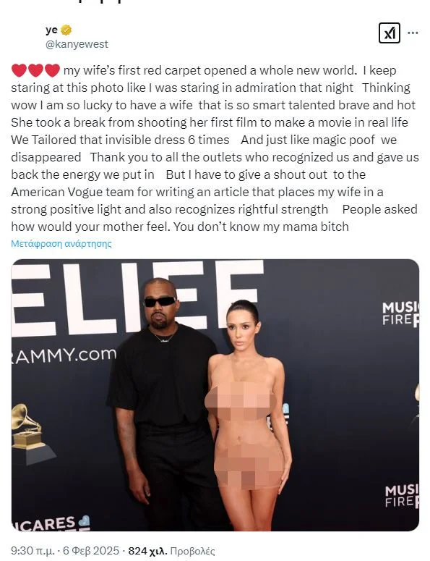Image resolution: width=430 pixels, height=561 pixels.
Task: Click the 6 Φεβ 2025 post date
Action: tap(91, 551)
